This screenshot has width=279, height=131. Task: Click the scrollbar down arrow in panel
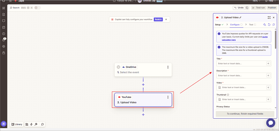(276, 108)
